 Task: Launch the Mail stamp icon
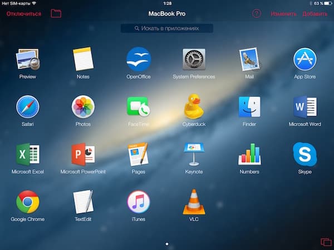[249, 59]
